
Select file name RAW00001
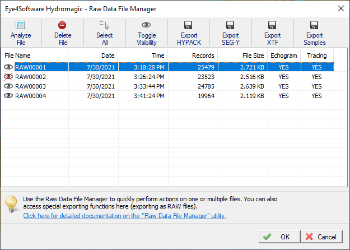(x=31, y=67)
